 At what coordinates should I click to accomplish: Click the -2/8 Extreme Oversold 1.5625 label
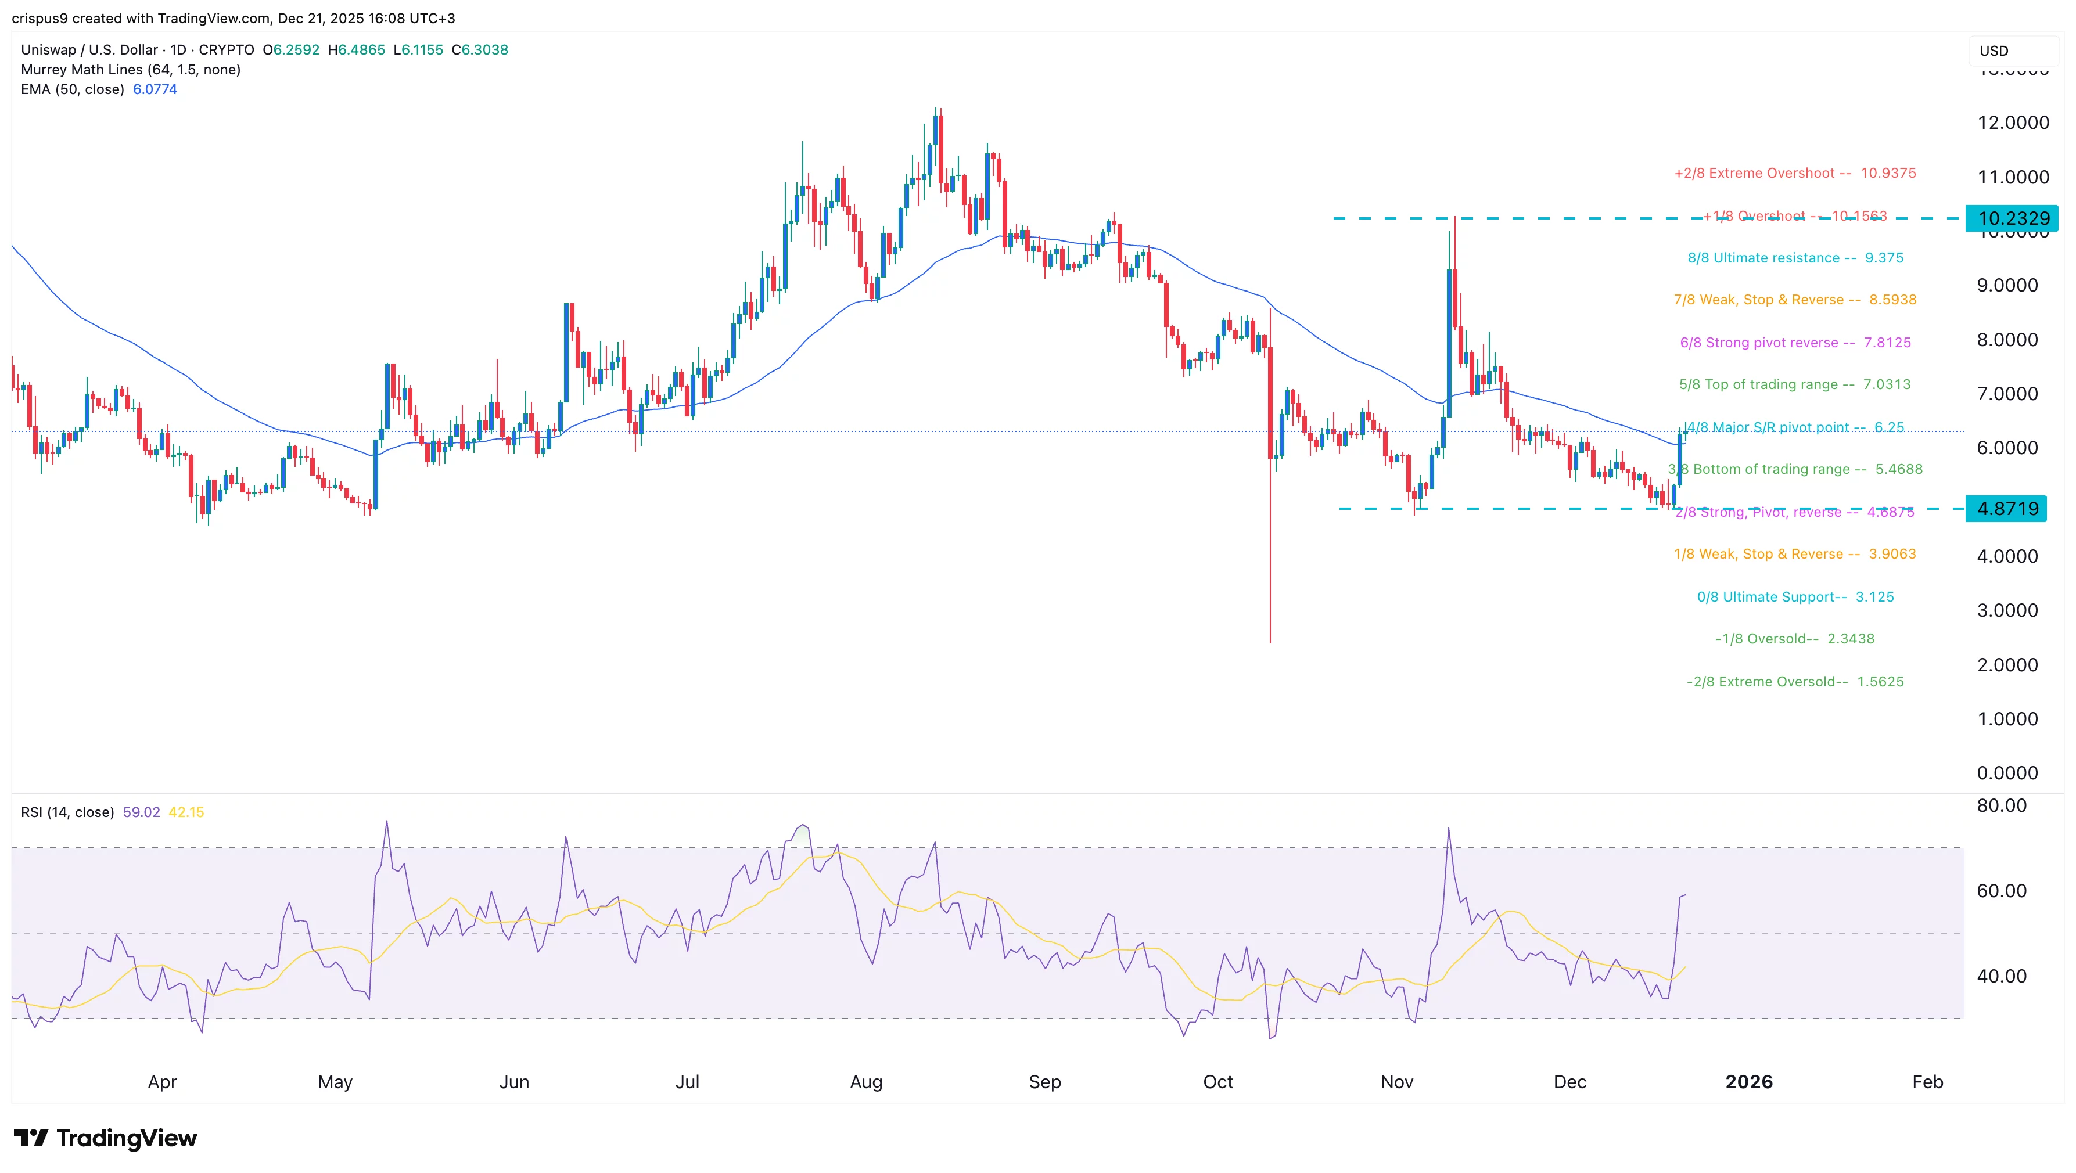(1795, 682)
